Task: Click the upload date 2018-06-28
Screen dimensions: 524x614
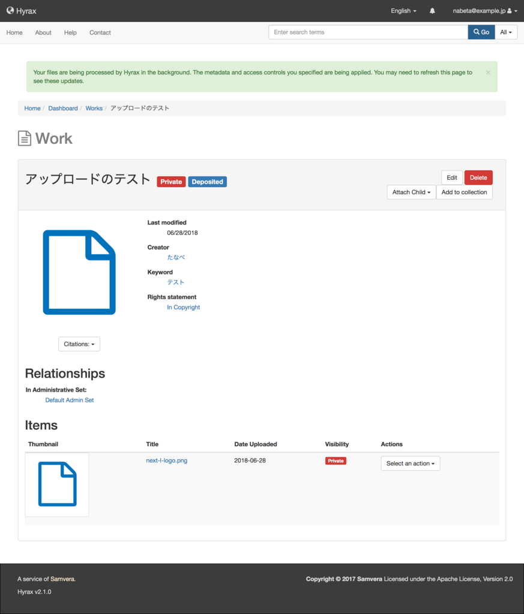Action: point(250,460)
